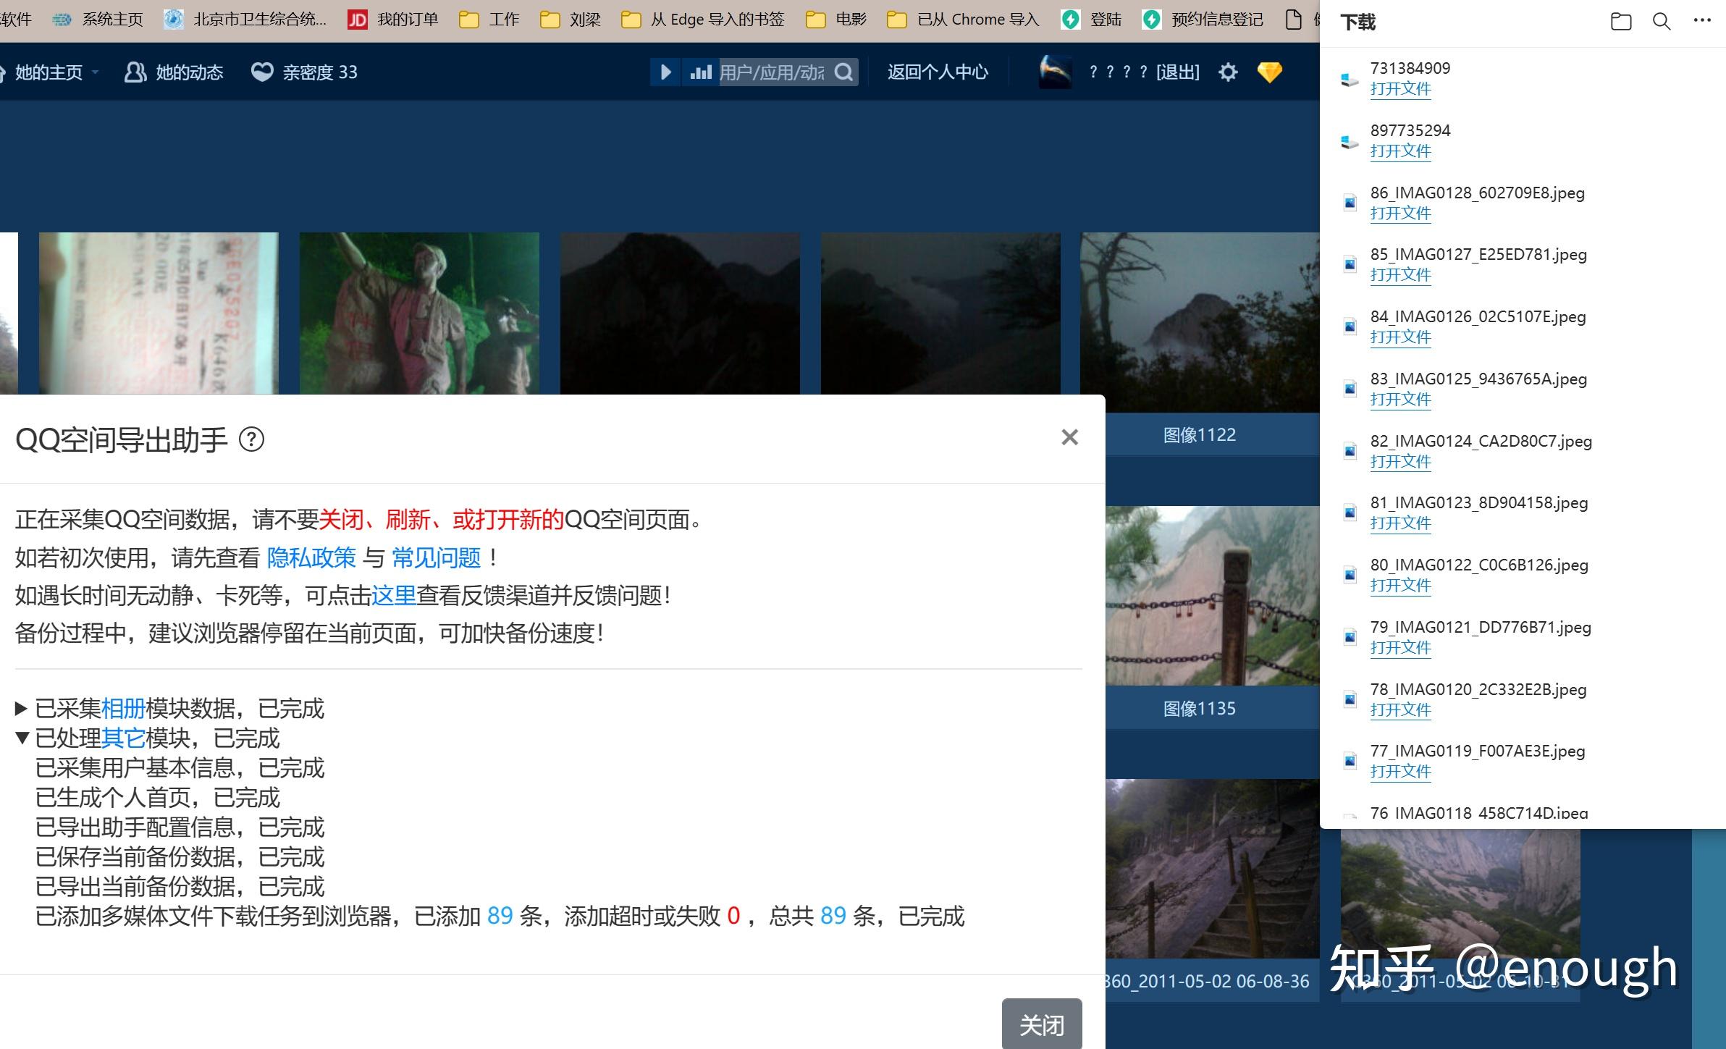This screenshot has height=1049, width=1726.
Task: Open file link under 77_IMAG0119_F007AE3E.jpeg
Action: click(1400, 772)
